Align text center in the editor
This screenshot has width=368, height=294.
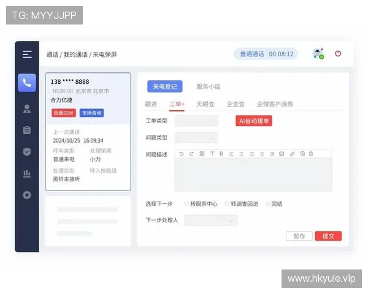point(242,154)
